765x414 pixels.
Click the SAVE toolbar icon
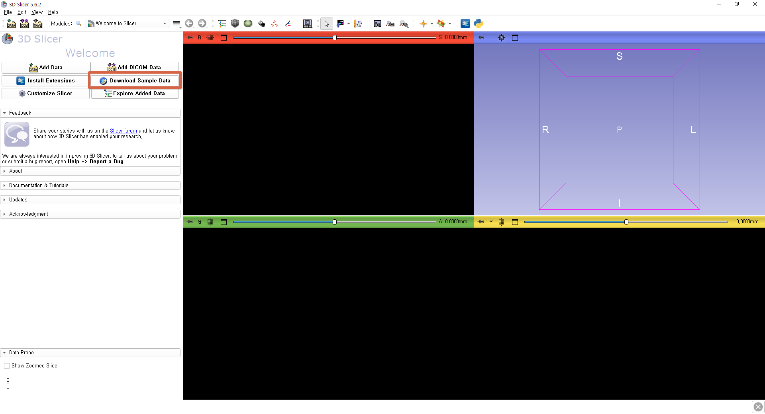coord(37,23)
